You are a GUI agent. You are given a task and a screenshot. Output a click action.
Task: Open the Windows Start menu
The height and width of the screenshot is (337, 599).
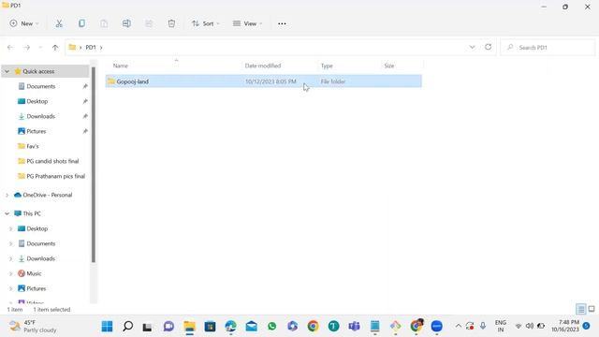click(108, 327)
